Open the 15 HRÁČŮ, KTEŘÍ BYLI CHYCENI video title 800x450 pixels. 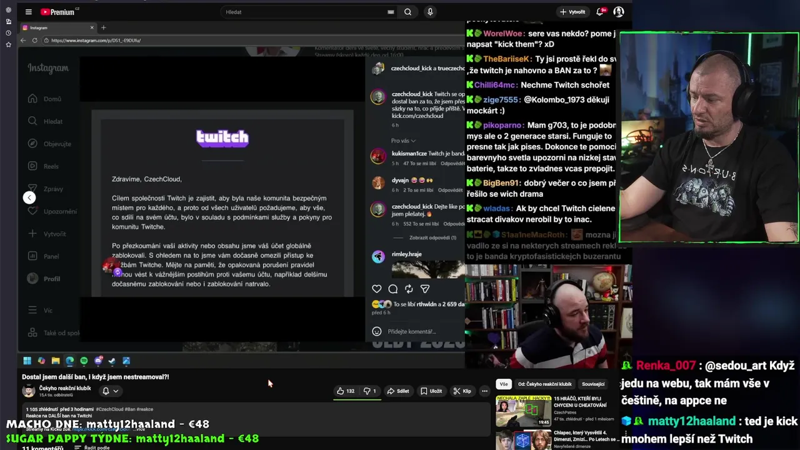(x=580, y=401)
